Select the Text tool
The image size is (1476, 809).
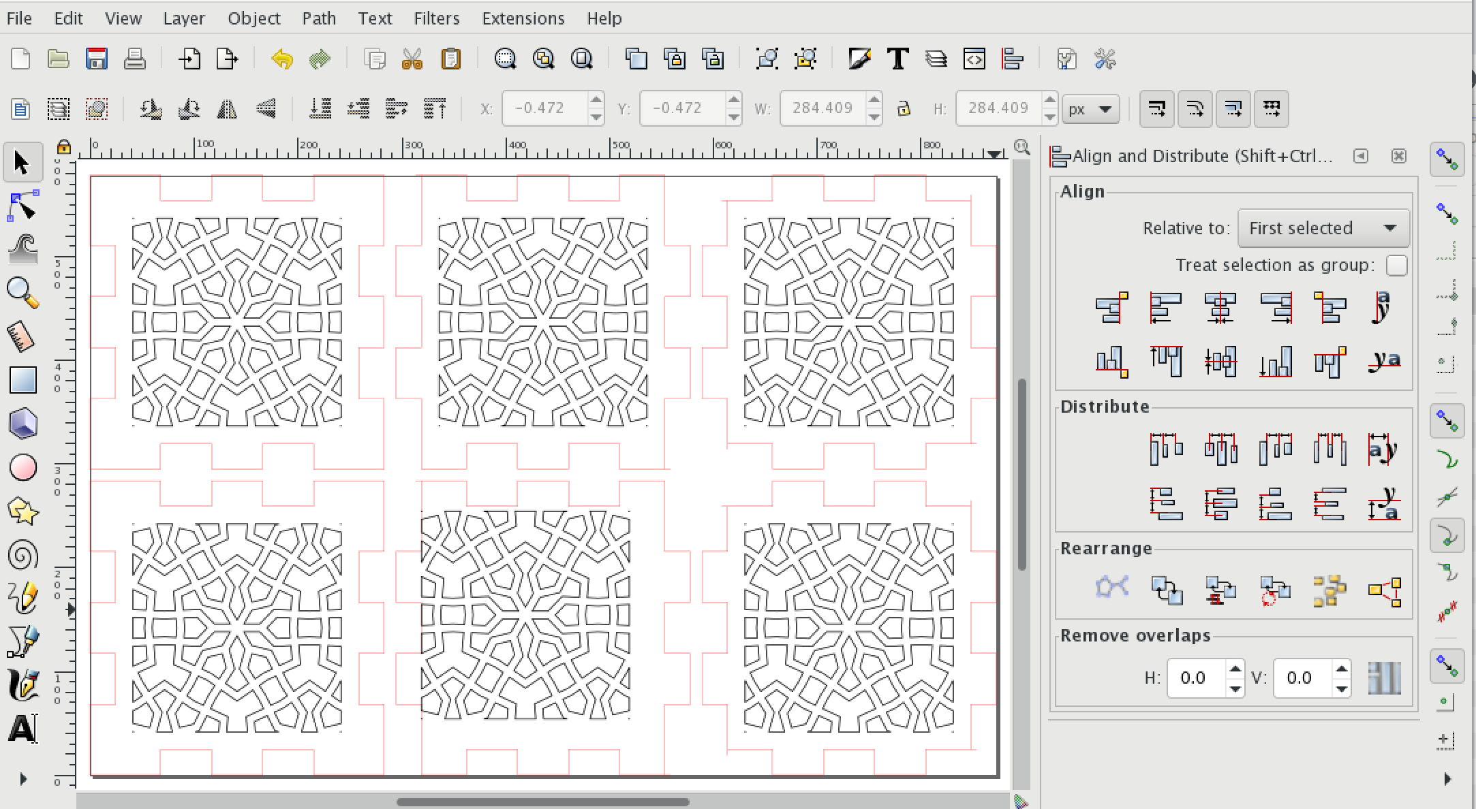(22, 728)
